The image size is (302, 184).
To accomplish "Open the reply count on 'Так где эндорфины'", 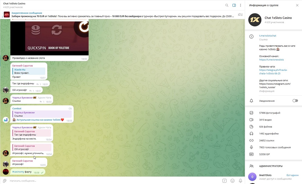I will 39,84.
